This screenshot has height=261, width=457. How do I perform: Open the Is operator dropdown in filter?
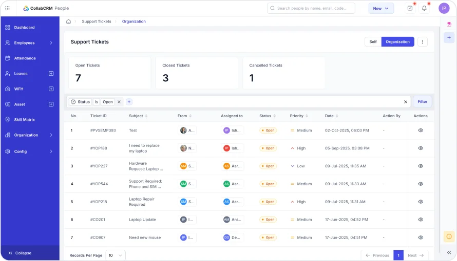(96, 102)
